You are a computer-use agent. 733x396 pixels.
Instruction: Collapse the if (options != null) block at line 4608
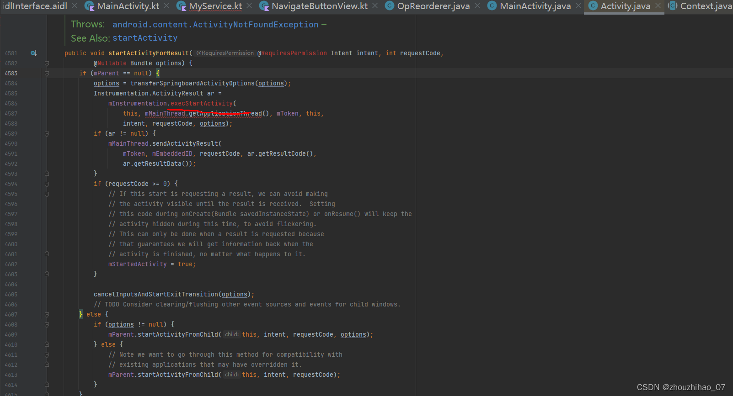47,324
